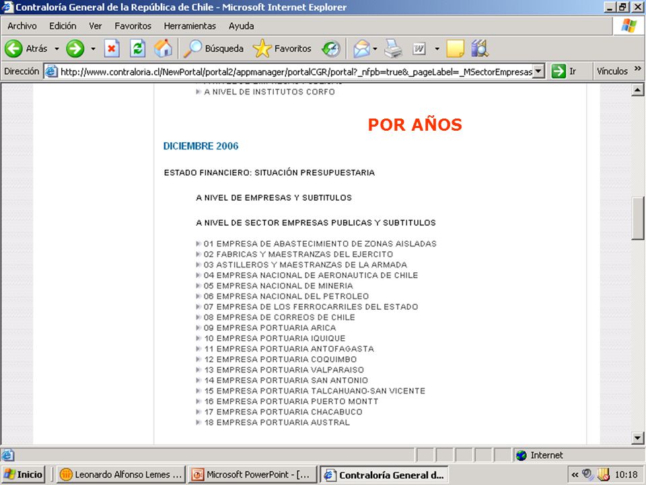Click the green Forward arrow button
This screenshot has width=646, height=485.
pyautogui.click(x=75, y=48)
